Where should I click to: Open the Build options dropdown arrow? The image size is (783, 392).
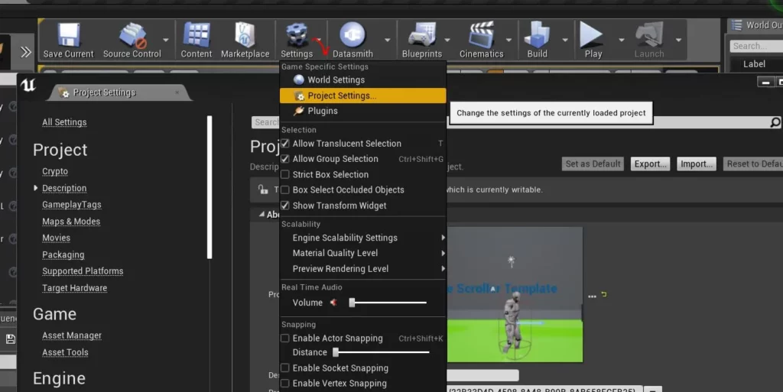pos(565,40)
